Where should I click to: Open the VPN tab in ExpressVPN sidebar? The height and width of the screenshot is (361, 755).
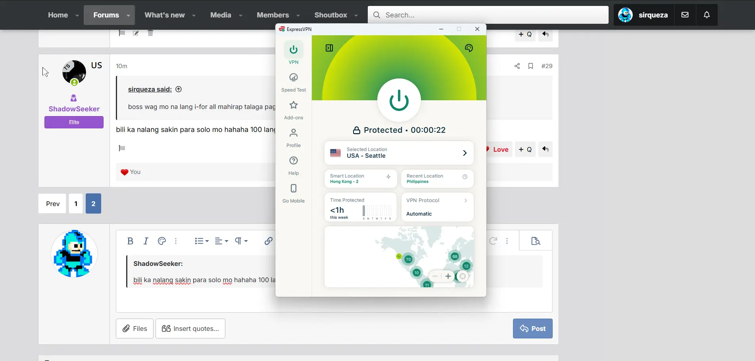294,53
